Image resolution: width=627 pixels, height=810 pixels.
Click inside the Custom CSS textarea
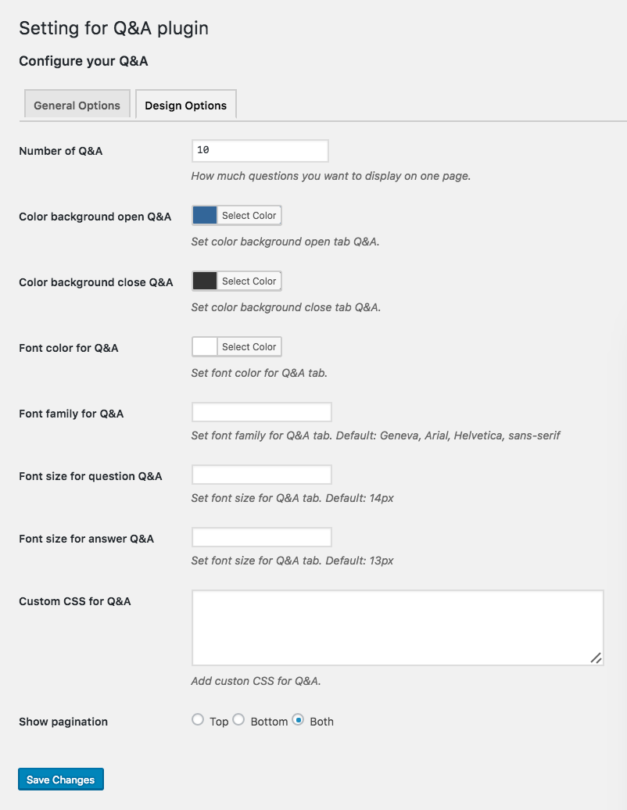398,628
